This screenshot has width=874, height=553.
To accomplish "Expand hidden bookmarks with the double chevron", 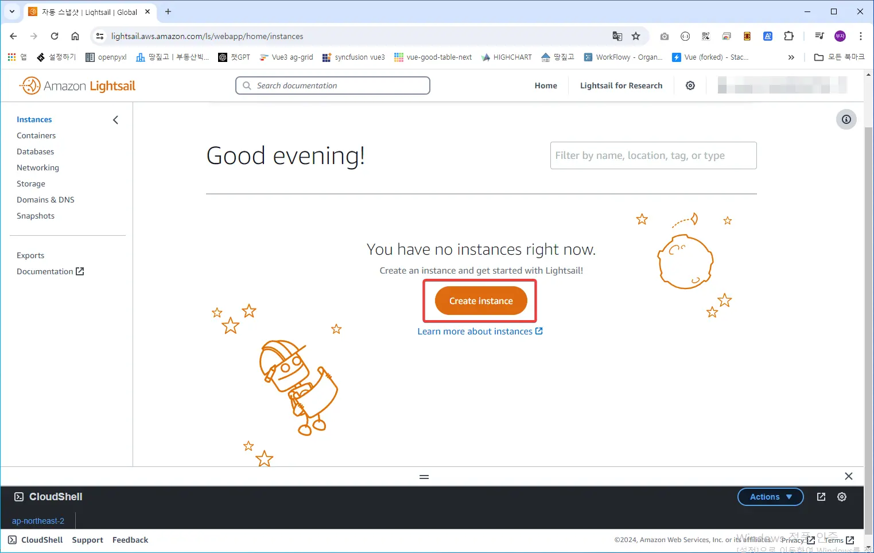I will (x=791, y=57).
